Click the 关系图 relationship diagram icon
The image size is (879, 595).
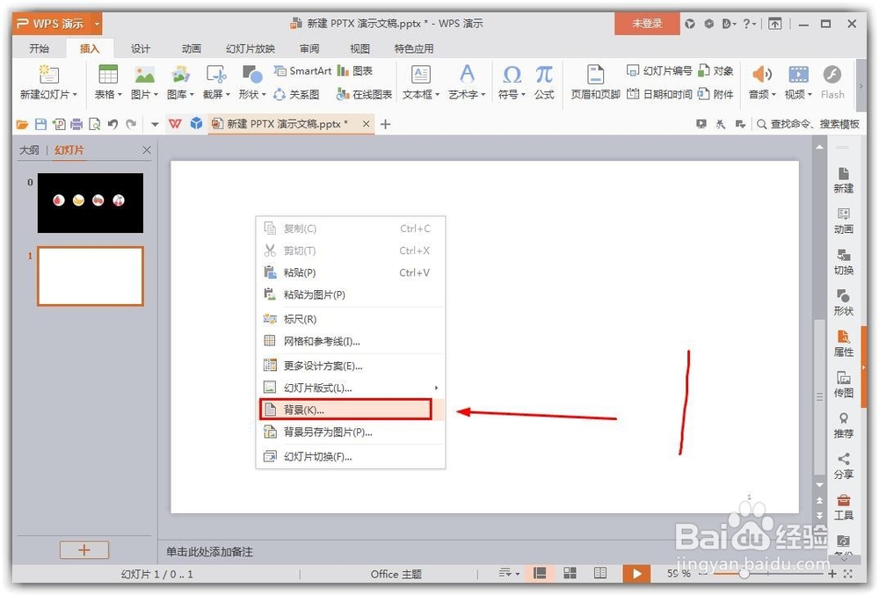(x=296, y=94)
